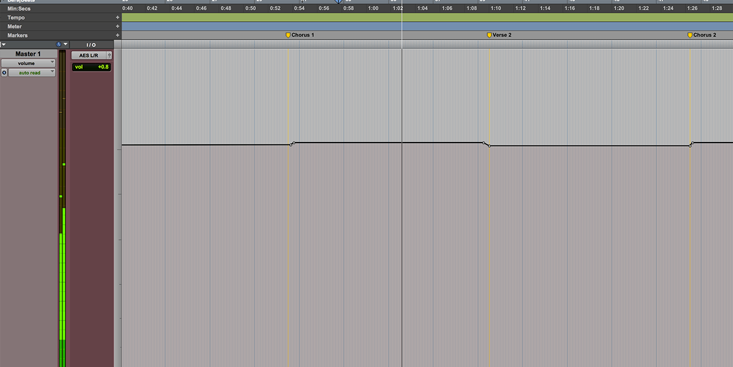The width and height of the screenshot is (733, 367).
Task: Click the Verse 2 marker flag
Action: tap(489, 35)
